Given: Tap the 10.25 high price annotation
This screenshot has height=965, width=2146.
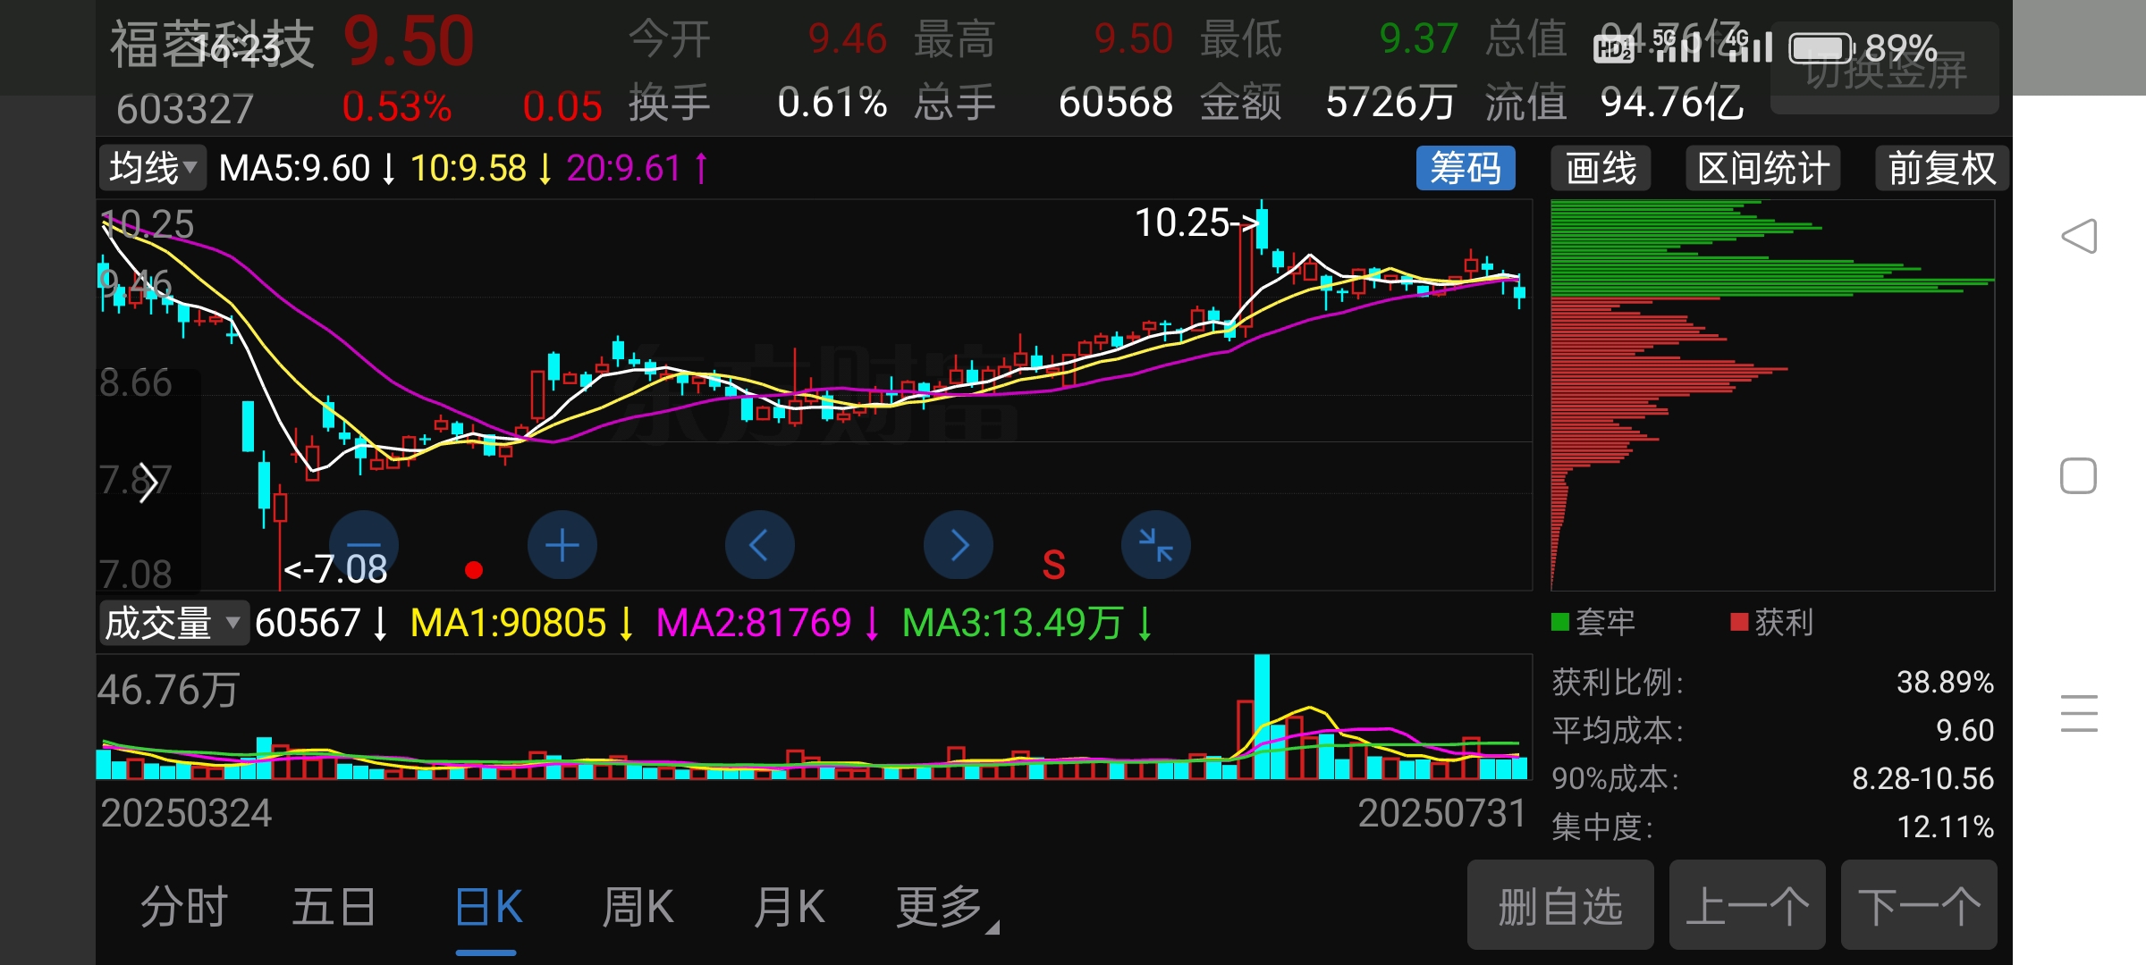Looking at the screenshot, I should [1196, 222].
